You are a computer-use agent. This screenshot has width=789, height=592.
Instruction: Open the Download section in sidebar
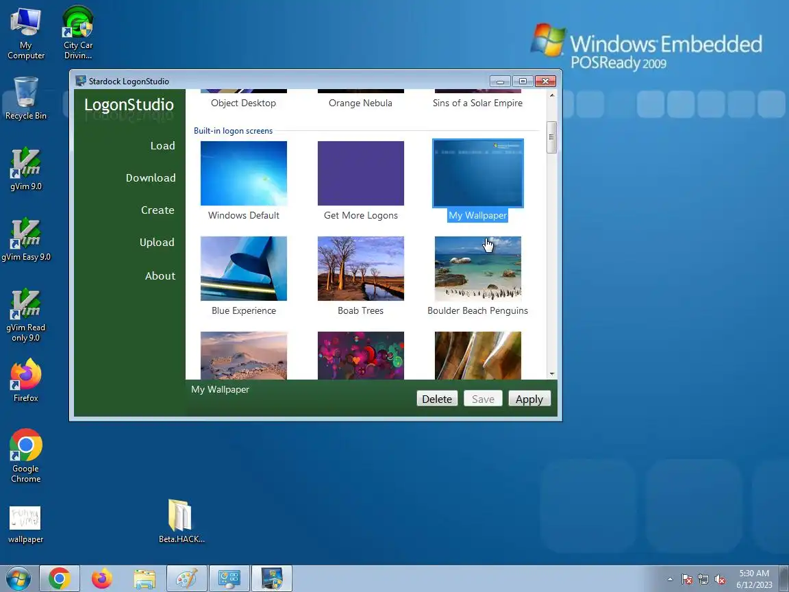tap(151, 177)
